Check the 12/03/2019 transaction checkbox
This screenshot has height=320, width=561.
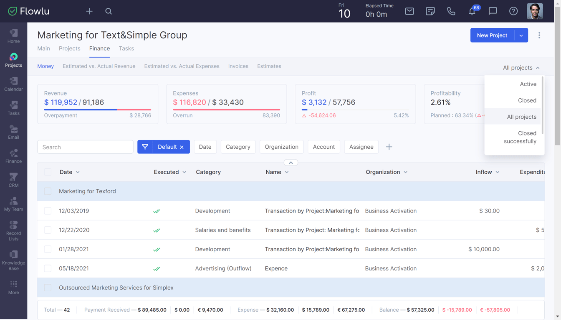click(48, 211)
